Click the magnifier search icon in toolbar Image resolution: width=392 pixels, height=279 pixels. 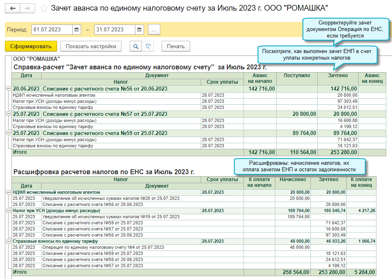coord(135,46)
